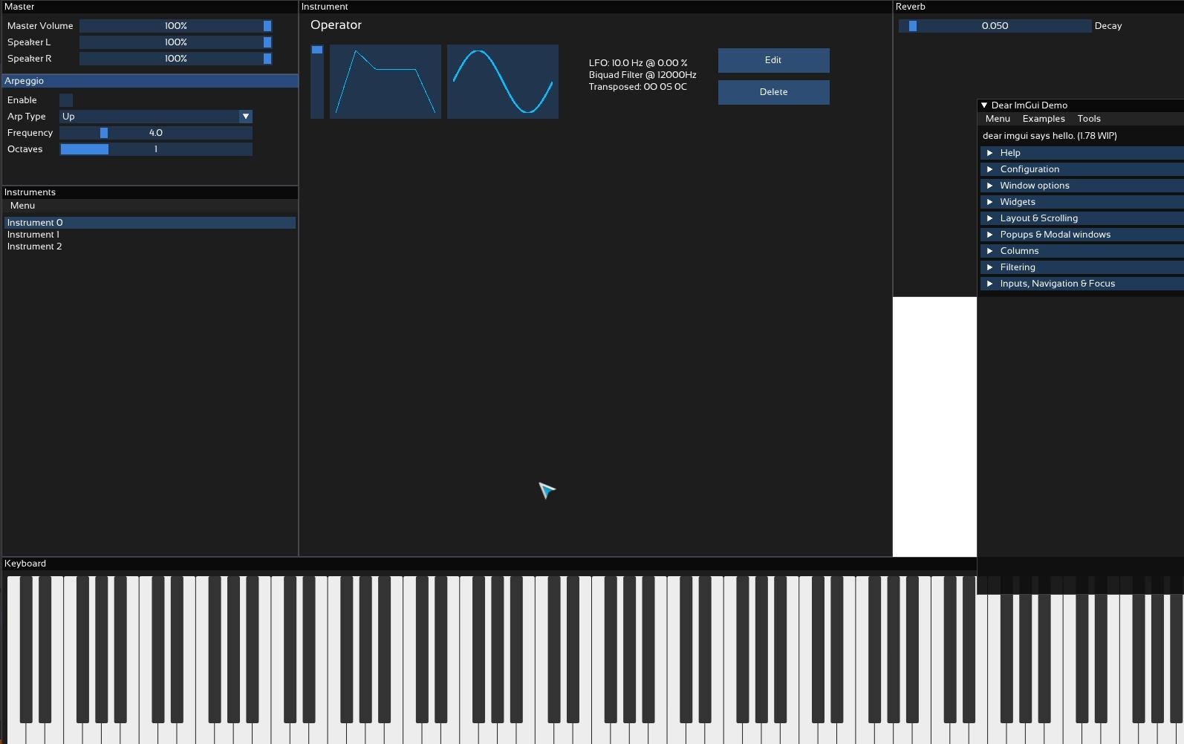Delete the operator with Delete button
Viewport: 1184px width, 744px height.
coord(773,92)
